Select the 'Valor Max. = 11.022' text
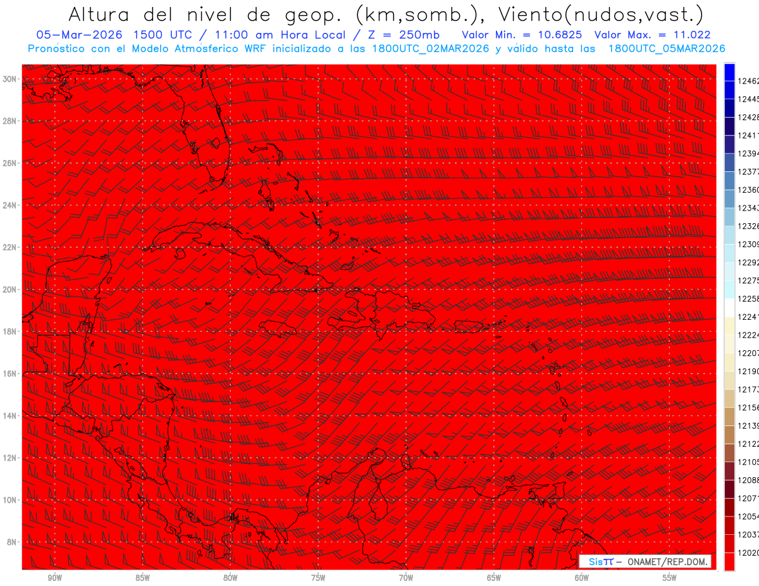The width and height of the screenshot is (759, 586). (653, 35)
